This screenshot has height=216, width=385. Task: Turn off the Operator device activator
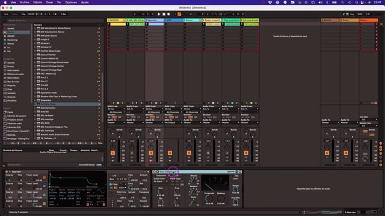click(x=7, y=172)
